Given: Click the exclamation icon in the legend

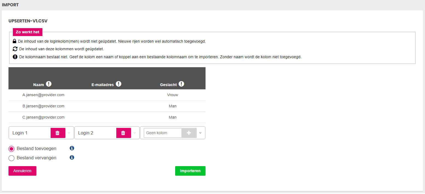Looking at the screenshot, I should pos(15,57).
